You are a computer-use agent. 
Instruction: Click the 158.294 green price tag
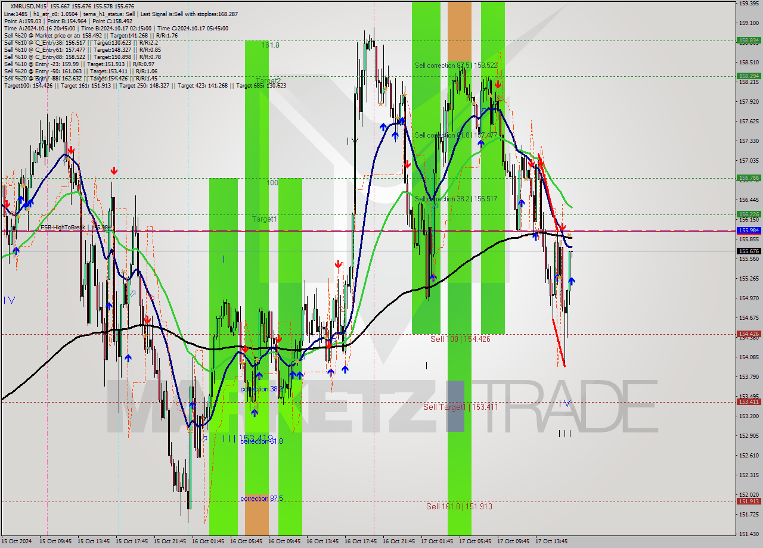click(749, 76)
